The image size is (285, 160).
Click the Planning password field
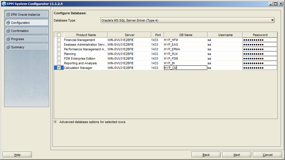pyautogui.click(x=260, y=54)
